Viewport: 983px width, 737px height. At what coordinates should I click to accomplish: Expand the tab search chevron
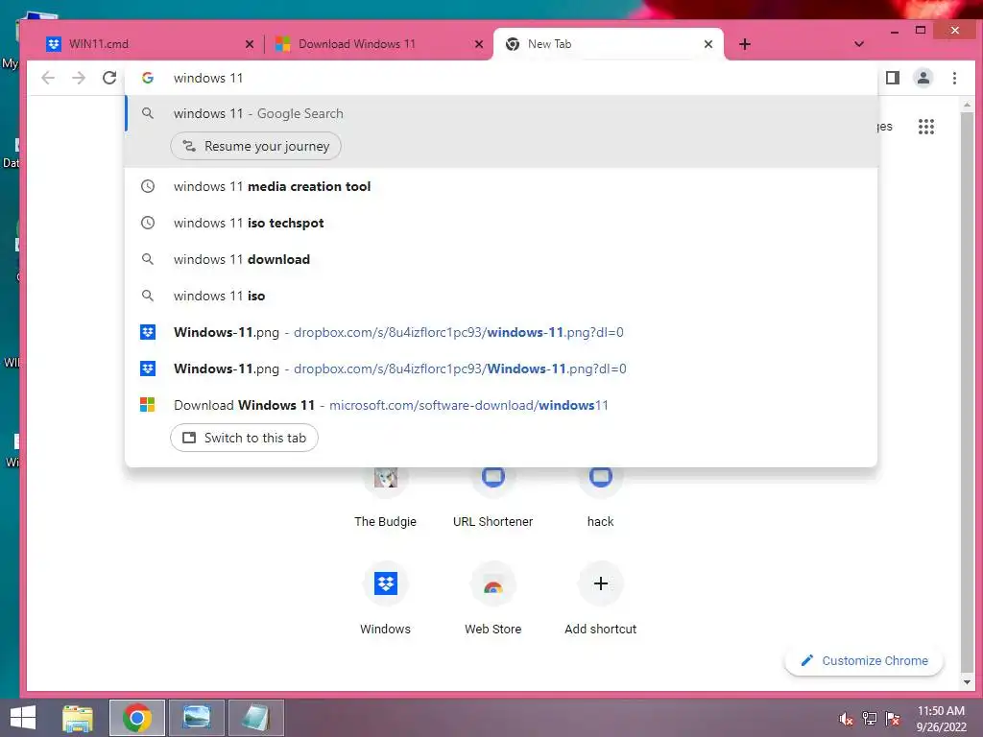[x=859, y=44]
